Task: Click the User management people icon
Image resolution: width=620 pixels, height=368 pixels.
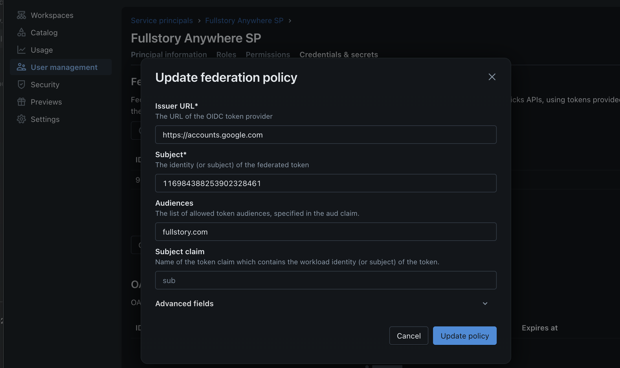Action: click(21, 67)
